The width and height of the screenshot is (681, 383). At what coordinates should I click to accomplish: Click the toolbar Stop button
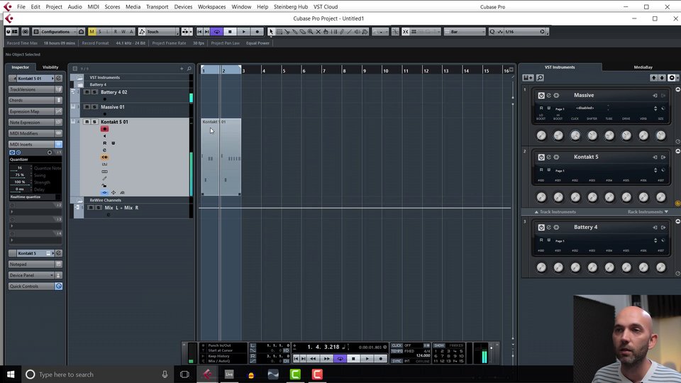tap(230, 32)
